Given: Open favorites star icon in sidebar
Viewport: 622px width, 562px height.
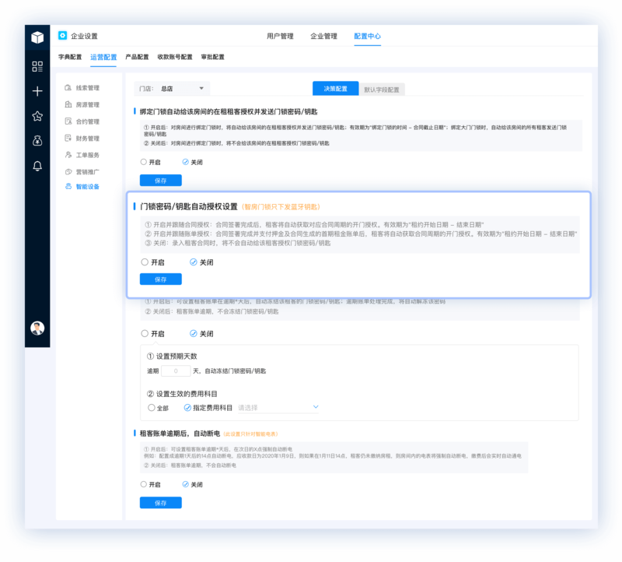Looking at the screenshot, I should point(37,116).
